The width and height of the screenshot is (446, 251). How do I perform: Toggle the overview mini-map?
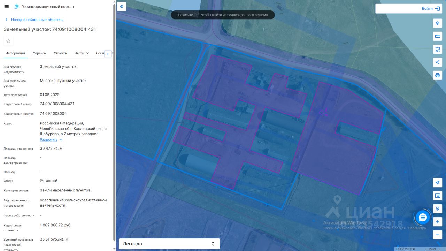pos(438,195)
